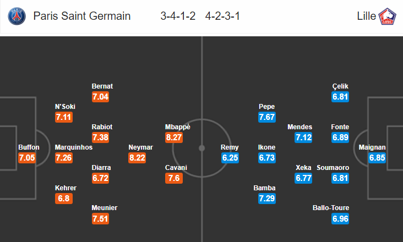Select Neymar's 8.22 rating badge
This screenshot has height=242, width=403.
[x=137, y=157]
